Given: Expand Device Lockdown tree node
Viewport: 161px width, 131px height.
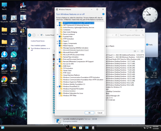Looking at the screenshot, I should (x=57, y=34).
